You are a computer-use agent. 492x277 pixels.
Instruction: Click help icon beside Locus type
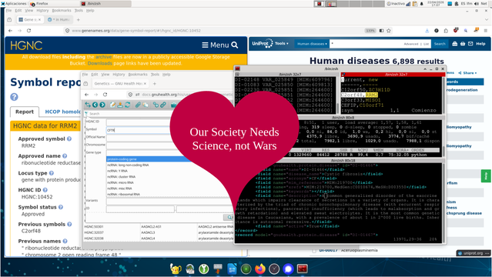tap(52, 173)
